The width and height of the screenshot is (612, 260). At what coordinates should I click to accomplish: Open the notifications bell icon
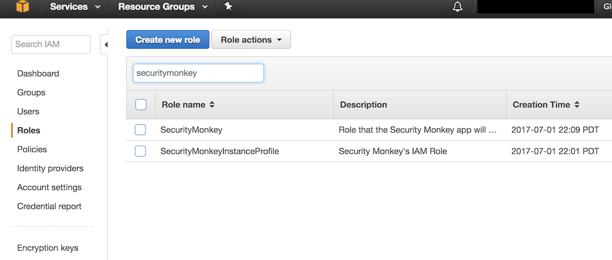pyautogui.click(x=458, y=7)
